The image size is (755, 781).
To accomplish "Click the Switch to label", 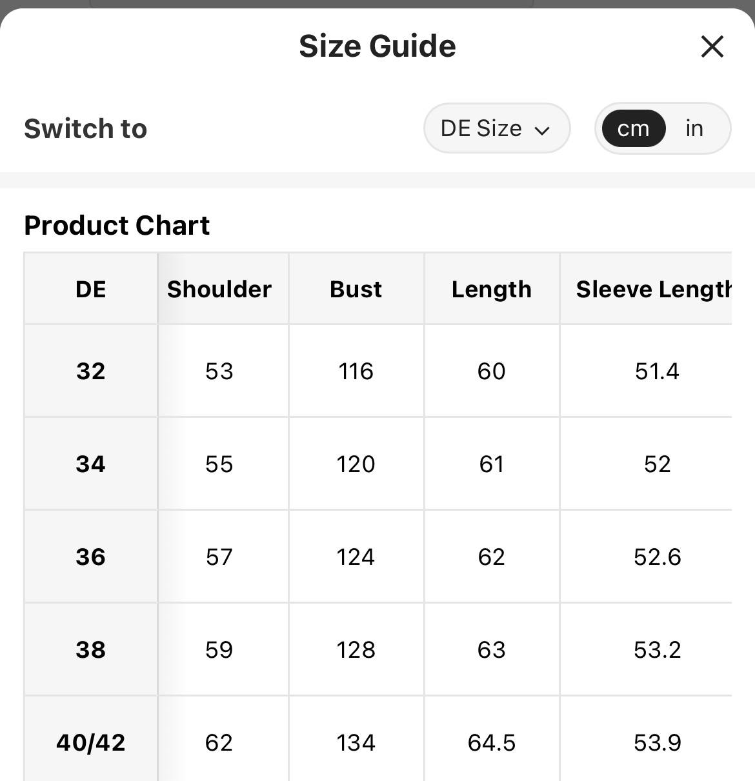I will [86, 128].
